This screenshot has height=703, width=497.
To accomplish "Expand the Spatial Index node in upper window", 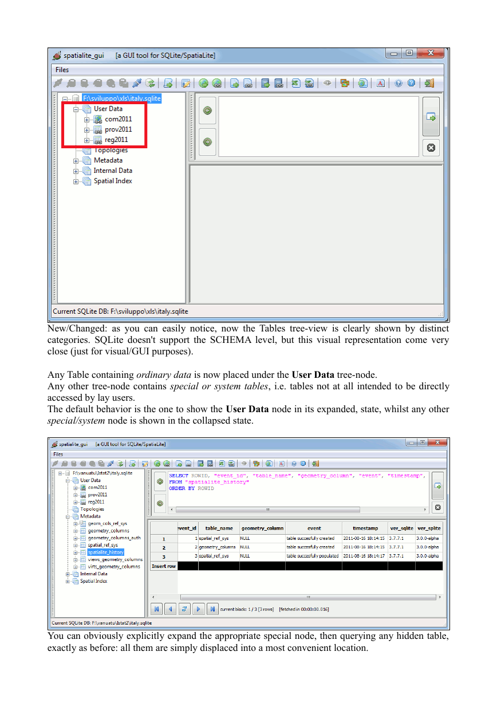I will click(x=76, y=181).
